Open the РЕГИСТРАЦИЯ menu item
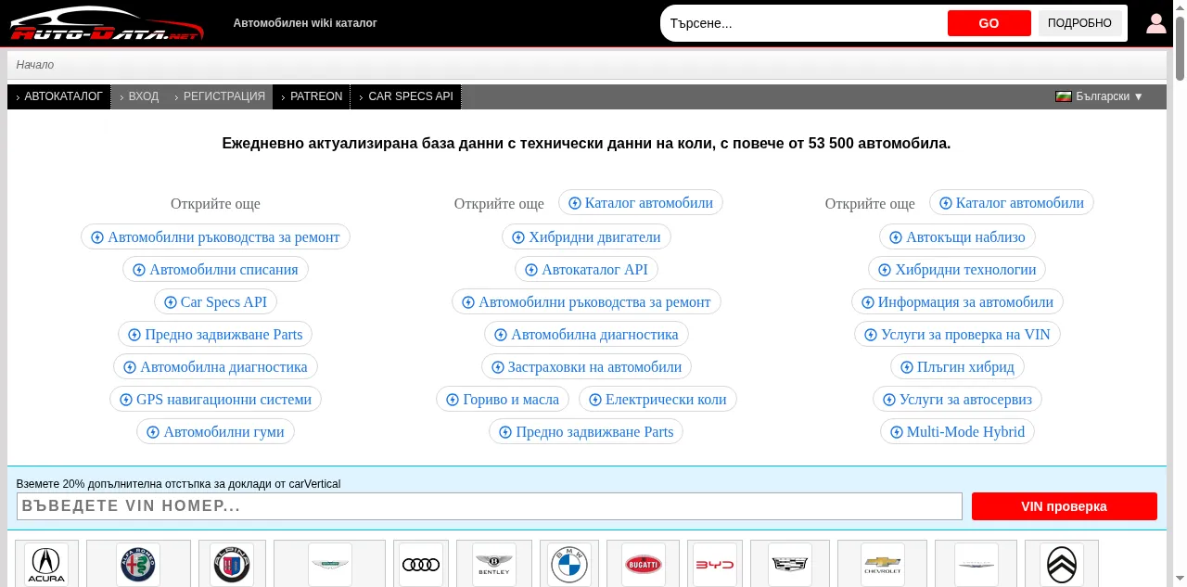This screenshot has height=587, width=1187. click(219, 96)
